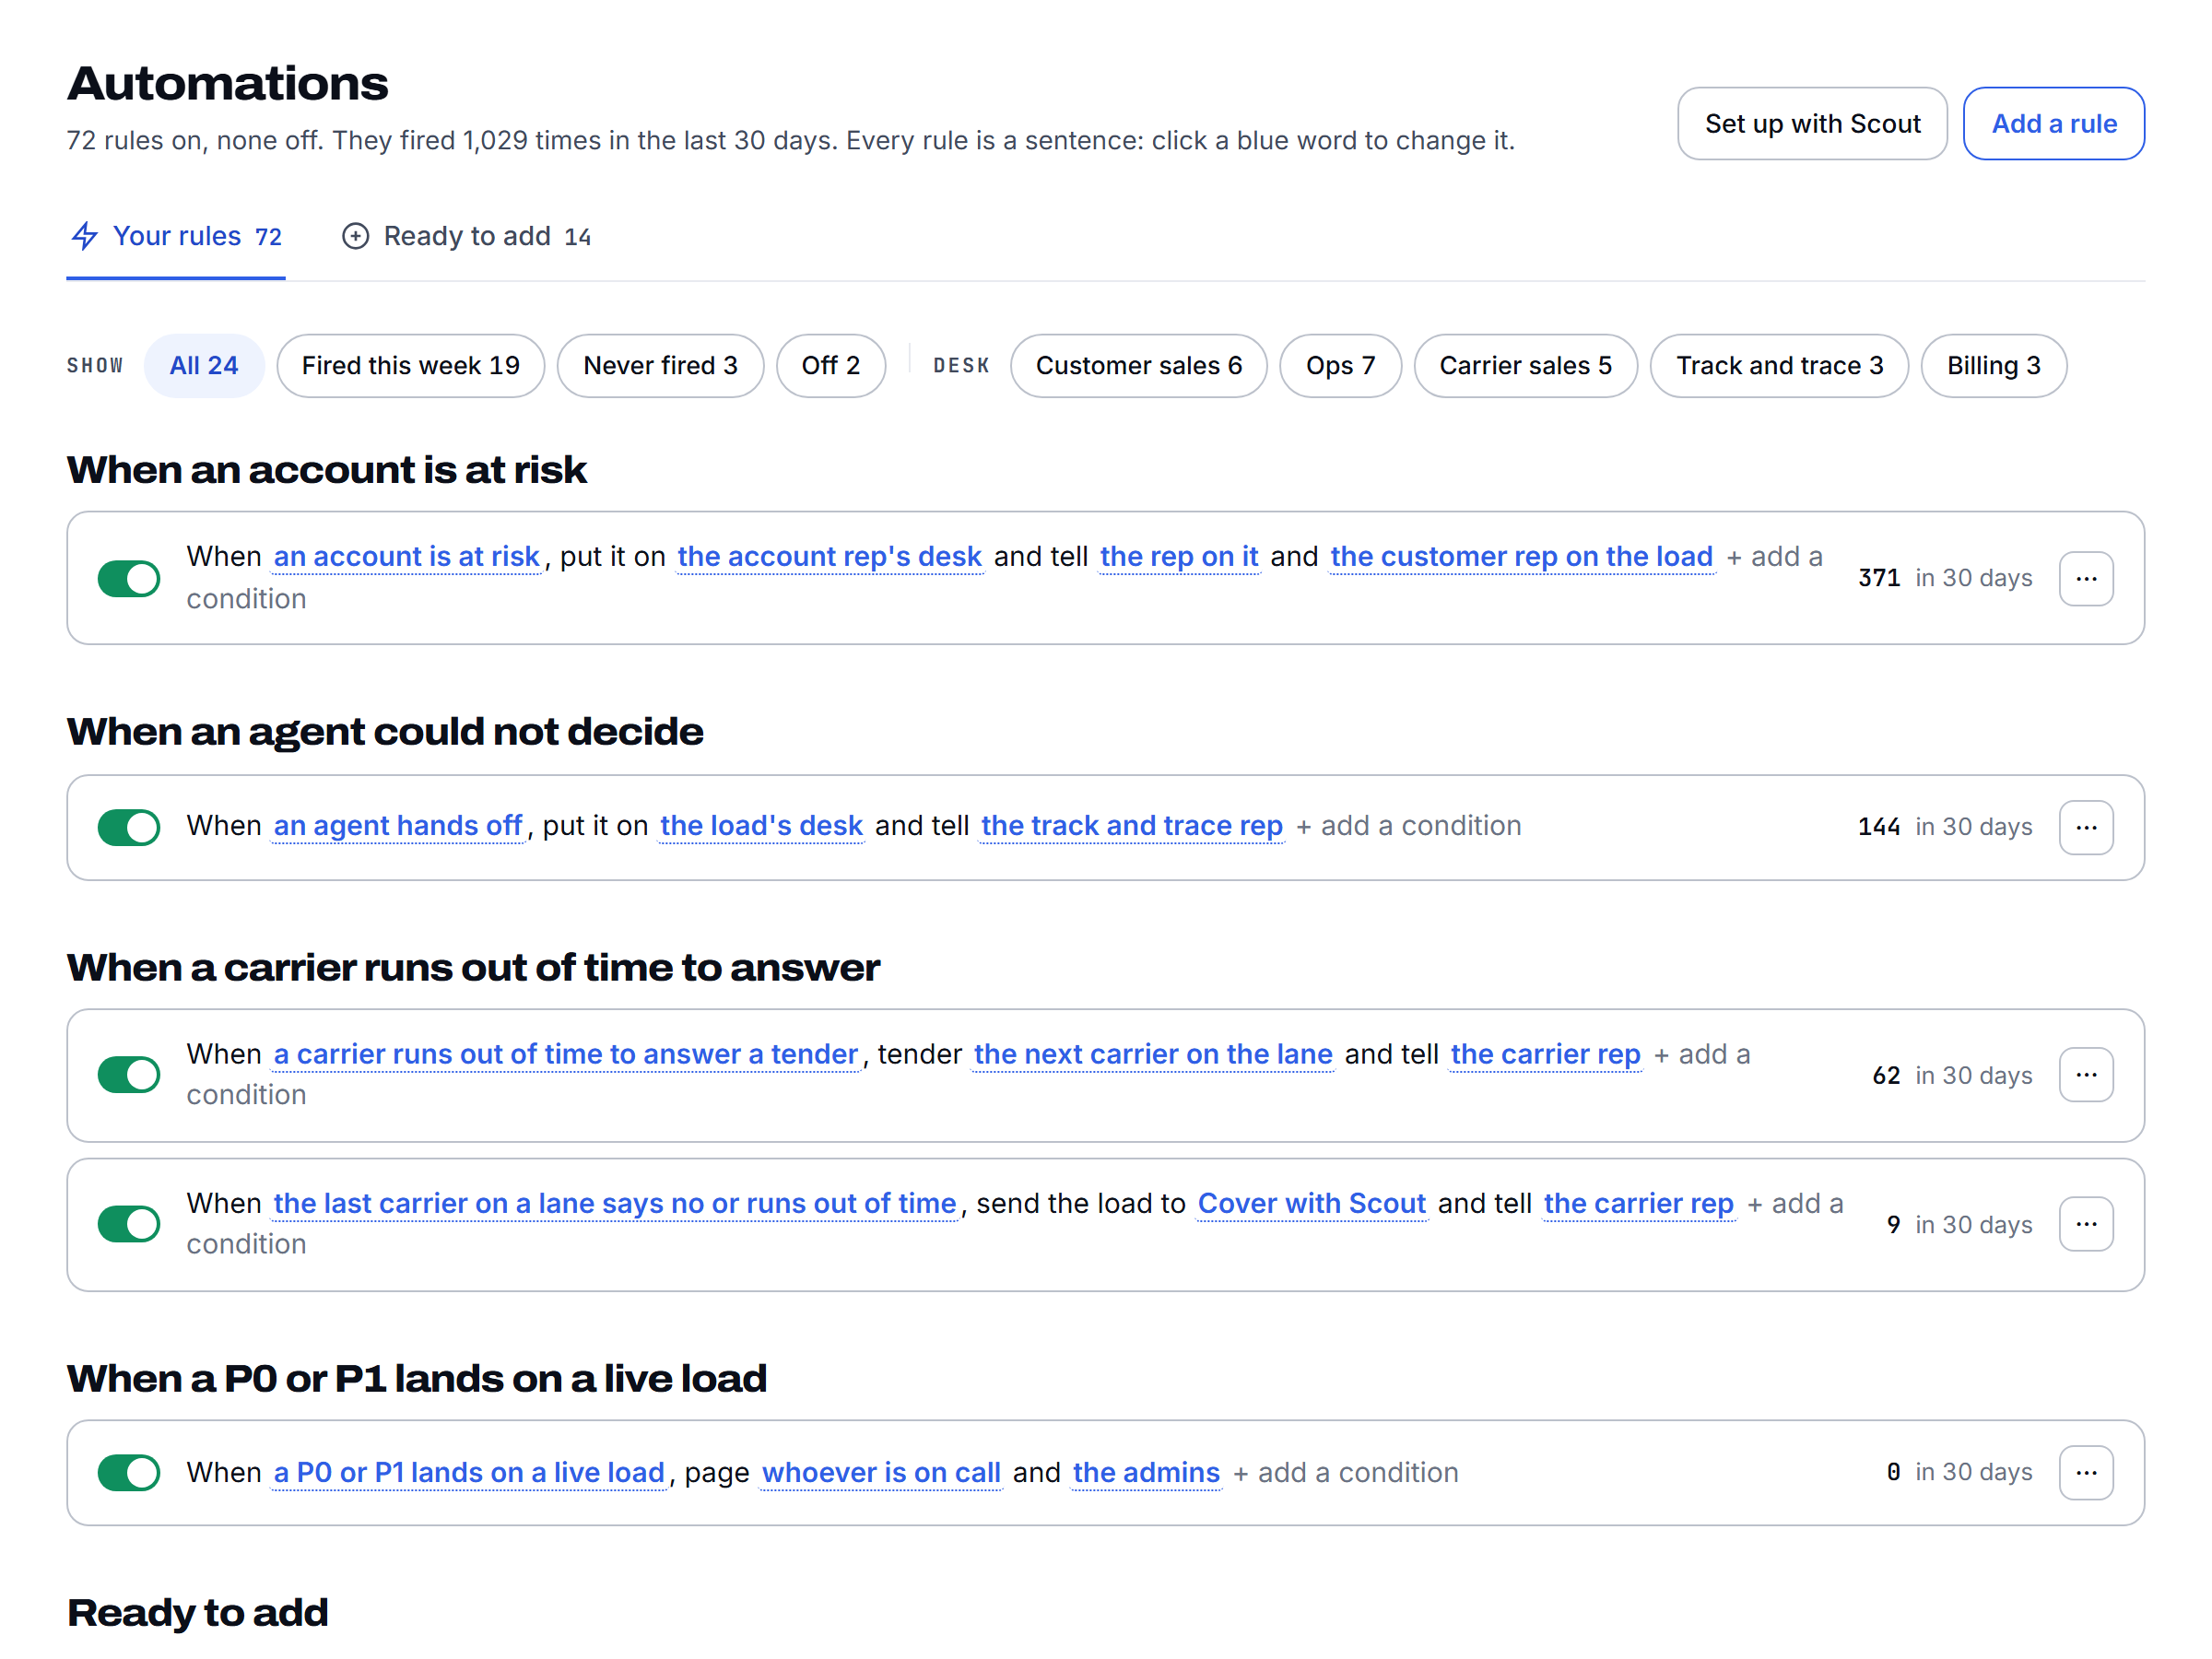The height and width of the screenshot is (1659, 2212).
Task: Add a condition to the agent hands off rule
Action: pyautogui.click(x=1409, y=825)
